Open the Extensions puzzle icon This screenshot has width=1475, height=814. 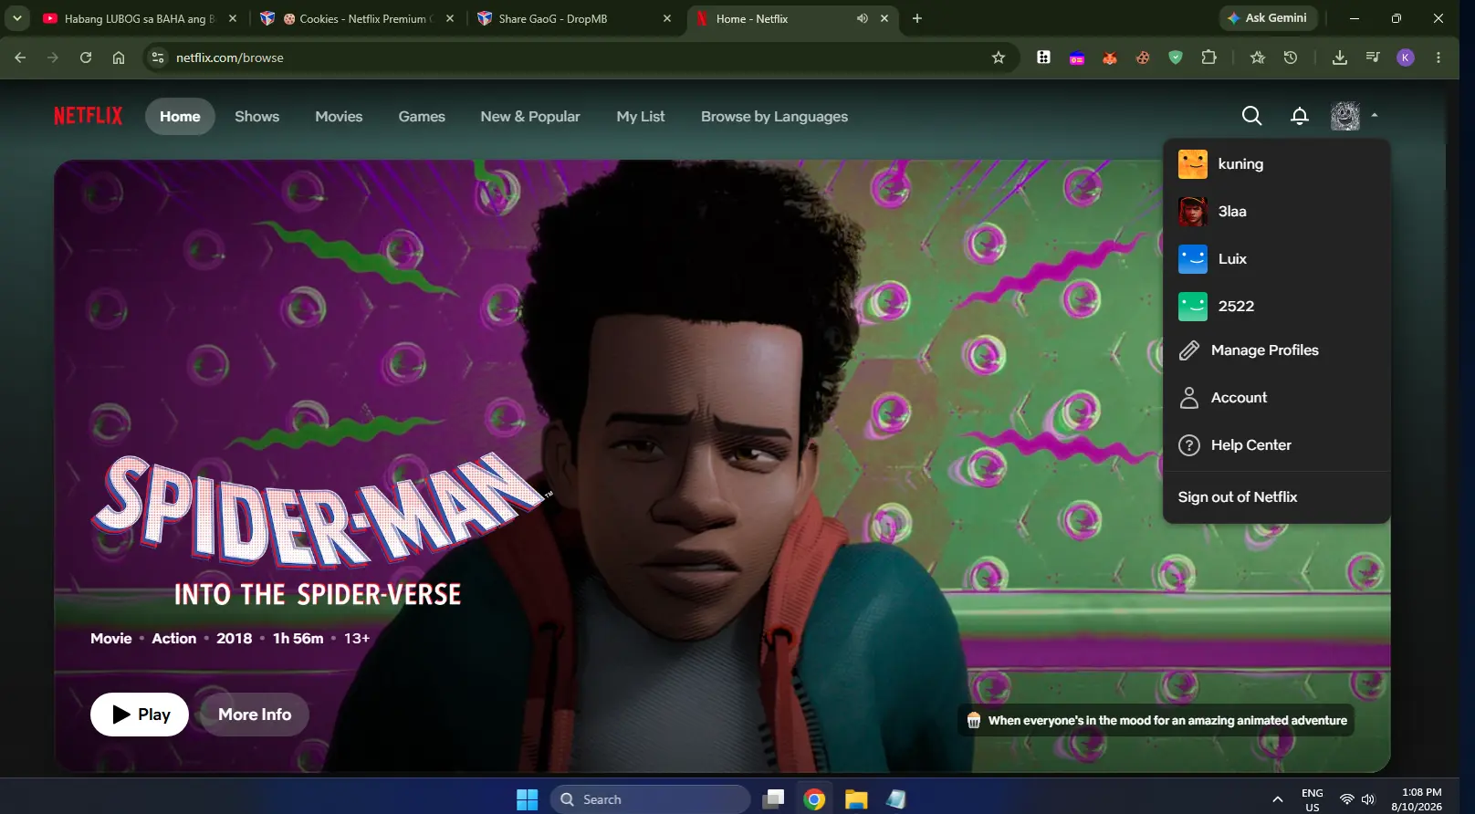[x=1208, y=57]
